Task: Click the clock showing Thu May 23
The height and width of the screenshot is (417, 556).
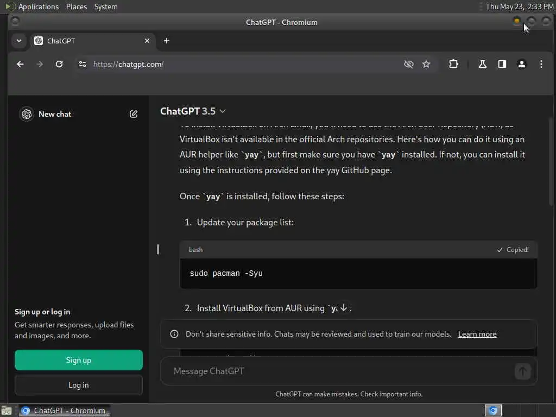Action: coord(520,7)
